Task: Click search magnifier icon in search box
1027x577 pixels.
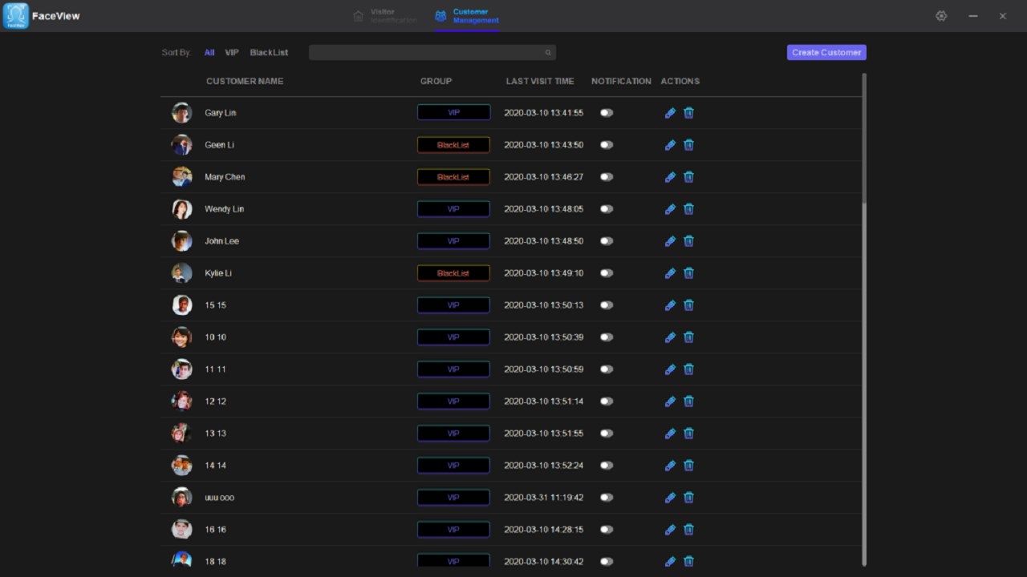Action: tap(548, 53)
